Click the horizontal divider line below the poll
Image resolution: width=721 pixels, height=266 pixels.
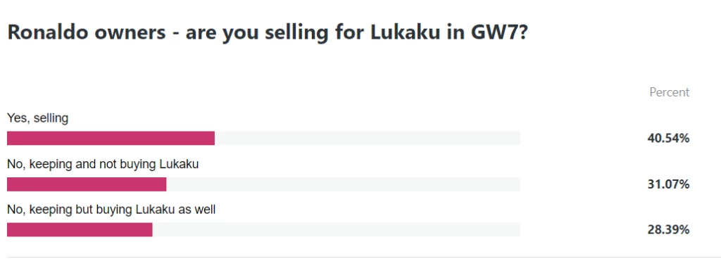pos(360,257)
